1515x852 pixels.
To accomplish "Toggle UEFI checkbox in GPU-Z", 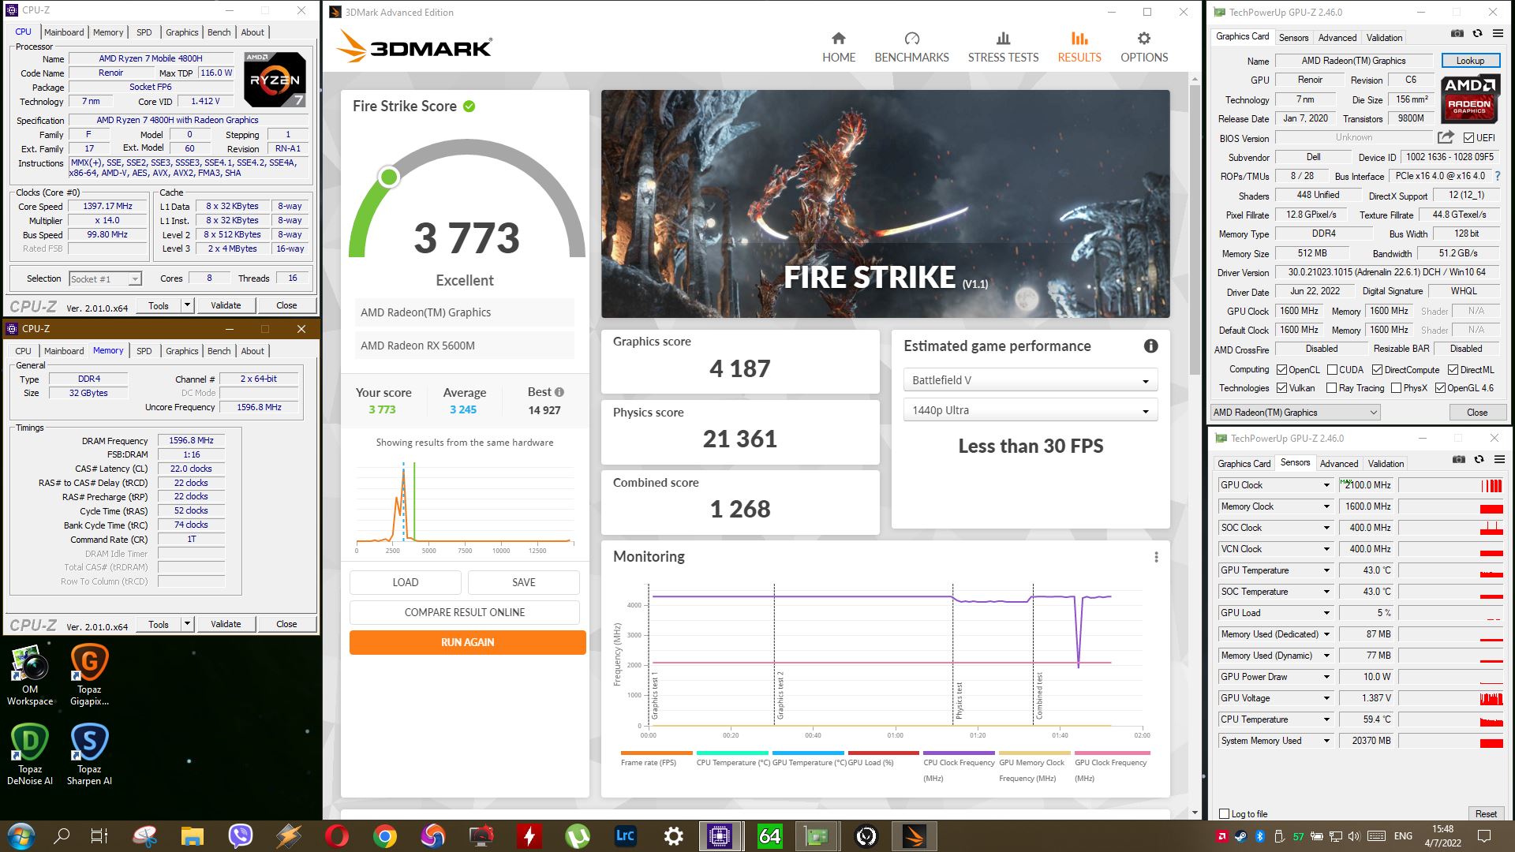I will pos(1468,137).
